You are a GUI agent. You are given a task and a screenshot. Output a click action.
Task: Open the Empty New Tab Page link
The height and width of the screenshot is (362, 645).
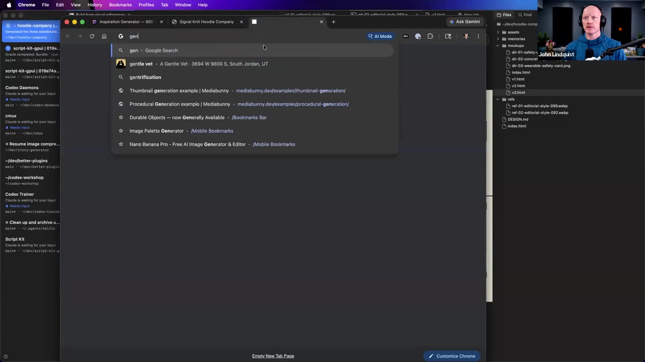pos(273,356)
